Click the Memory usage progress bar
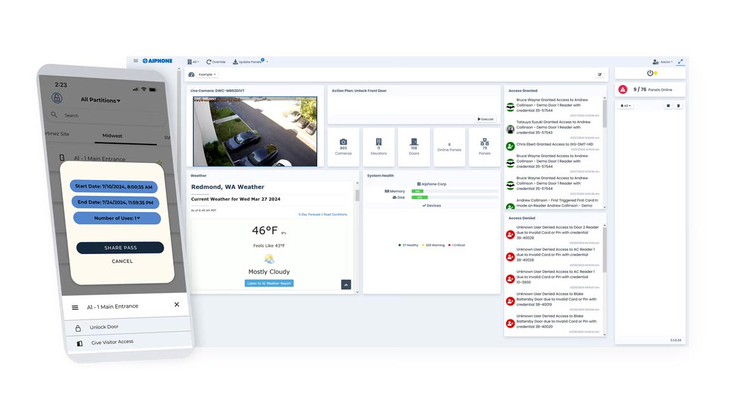This screenshot has width=742, height=417. click(x=455, y=191)
